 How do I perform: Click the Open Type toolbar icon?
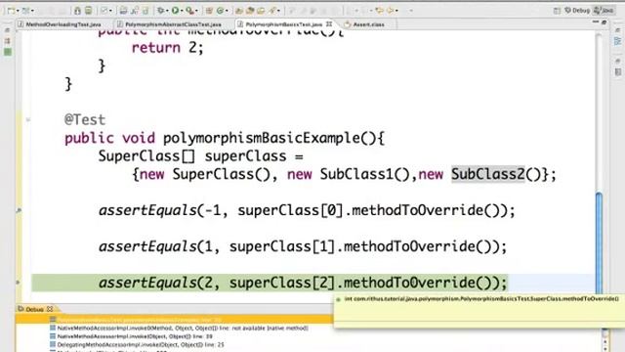tap(239, 11)
